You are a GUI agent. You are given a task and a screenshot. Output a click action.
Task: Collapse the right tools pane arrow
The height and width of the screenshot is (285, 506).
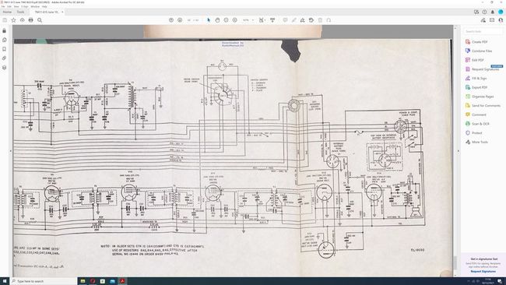point(458,151)
